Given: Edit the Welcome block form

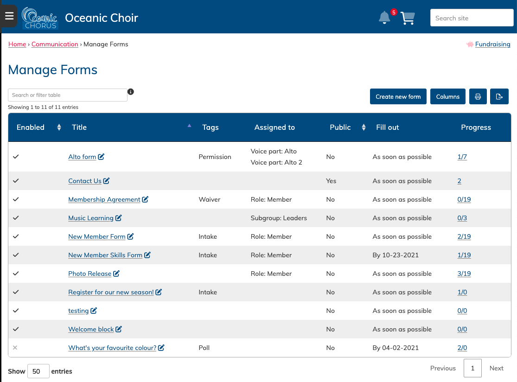Looking at the screenshot, I should pos(119,329).
